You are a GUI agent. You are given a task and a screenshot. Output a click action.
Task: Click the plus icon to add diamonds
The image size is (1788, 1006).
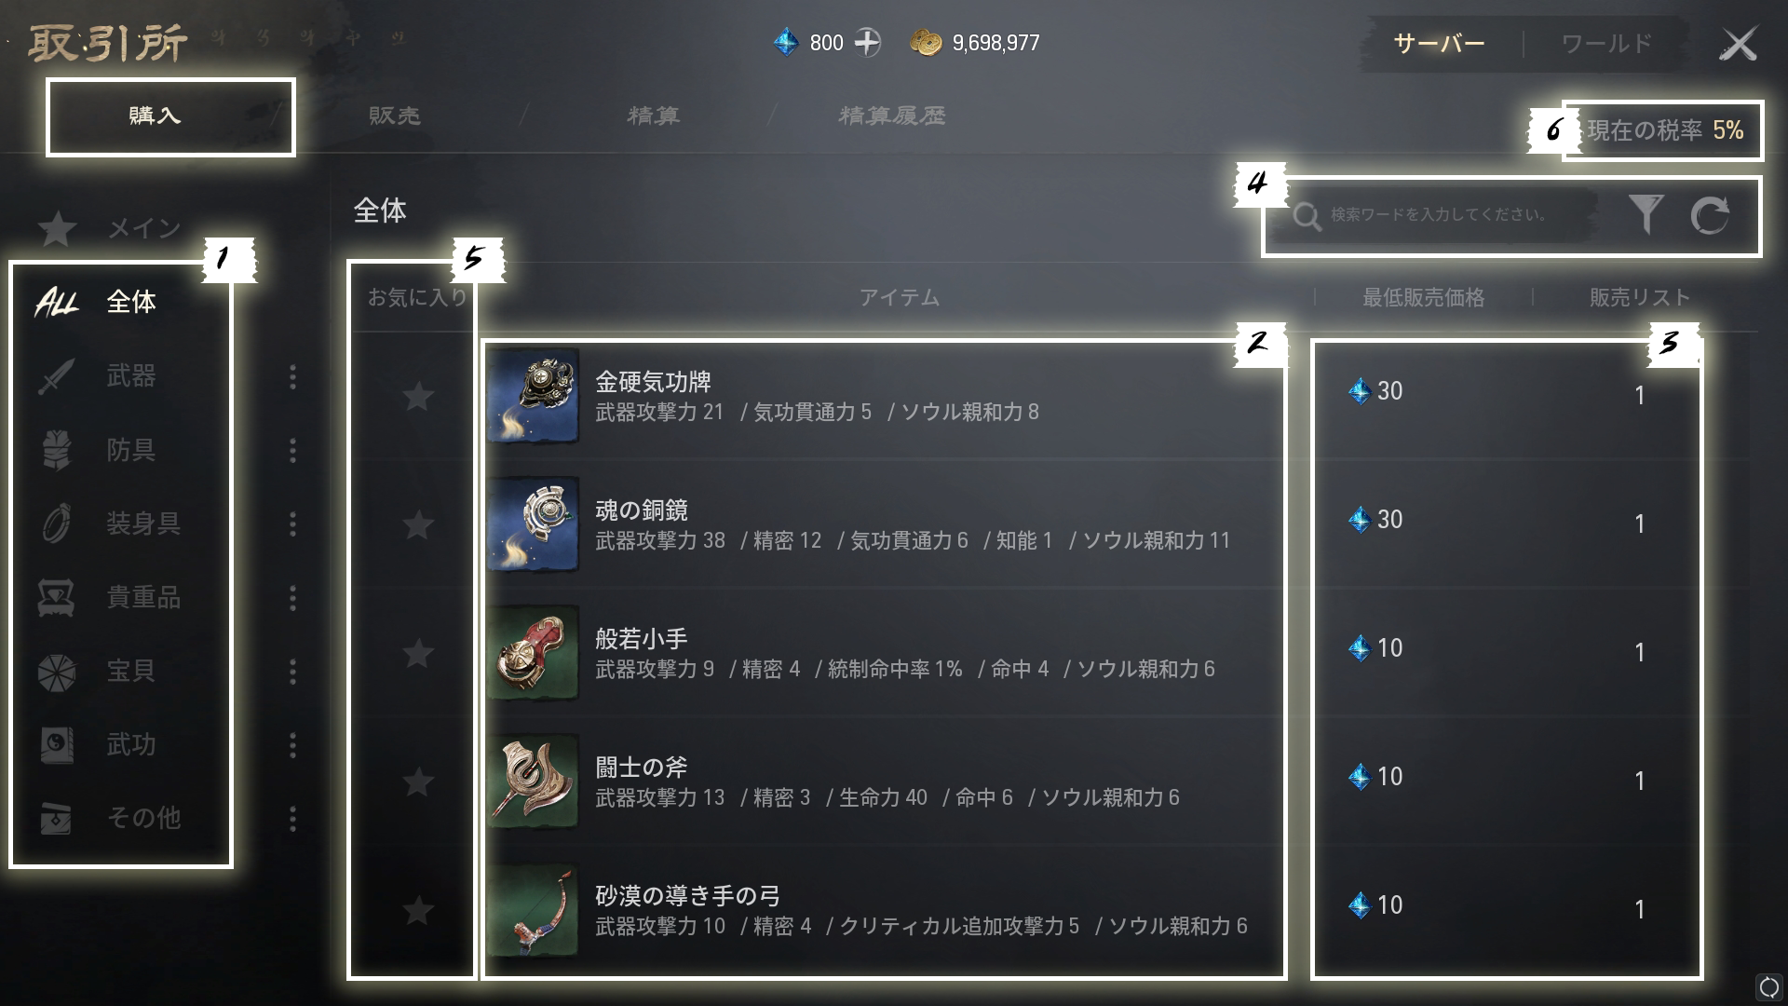(867, 43)
